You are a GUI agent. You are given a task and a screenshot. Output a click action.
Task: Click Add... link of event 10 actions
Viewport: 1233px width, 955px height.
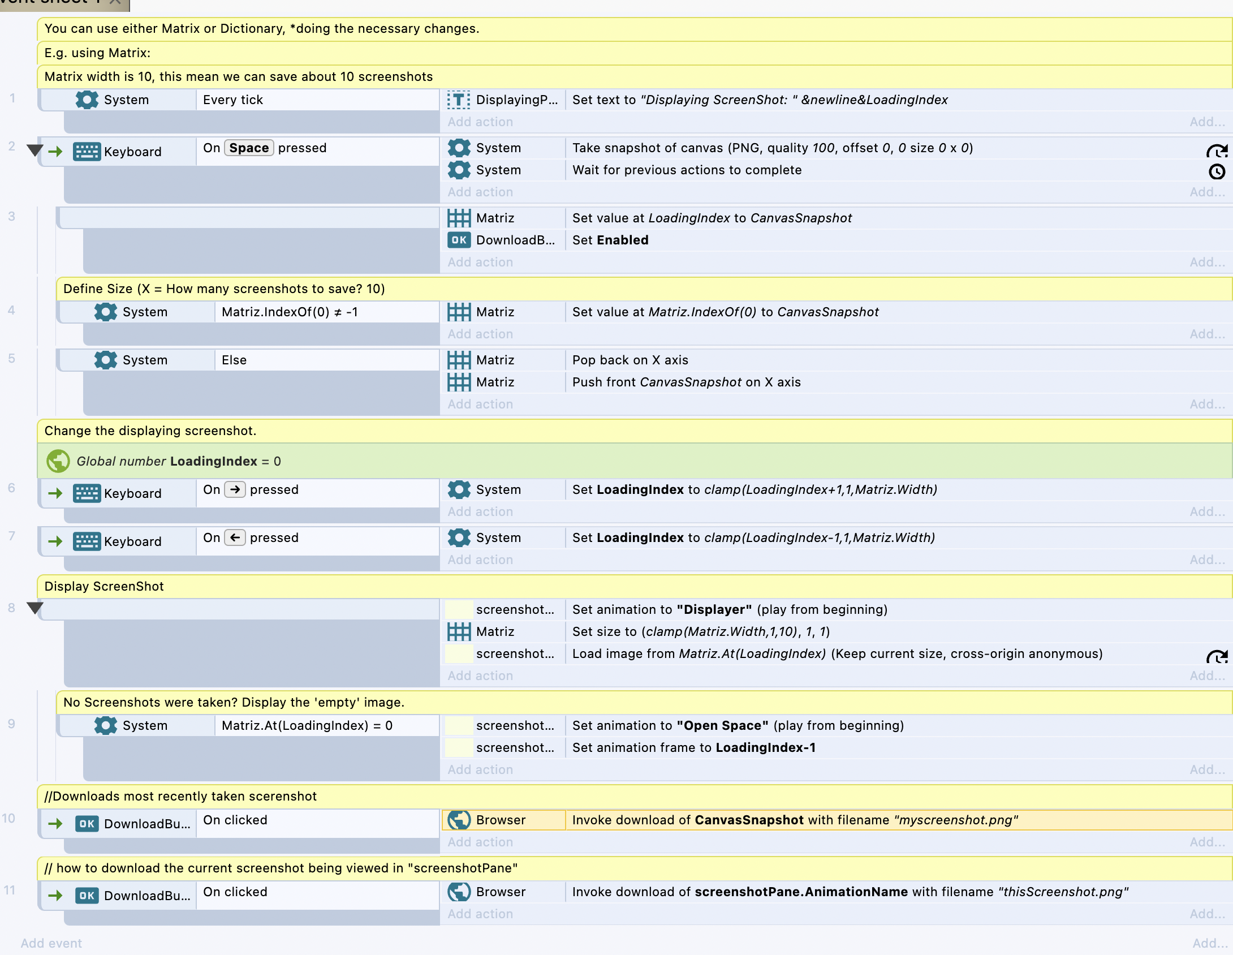coord(1207,842)
